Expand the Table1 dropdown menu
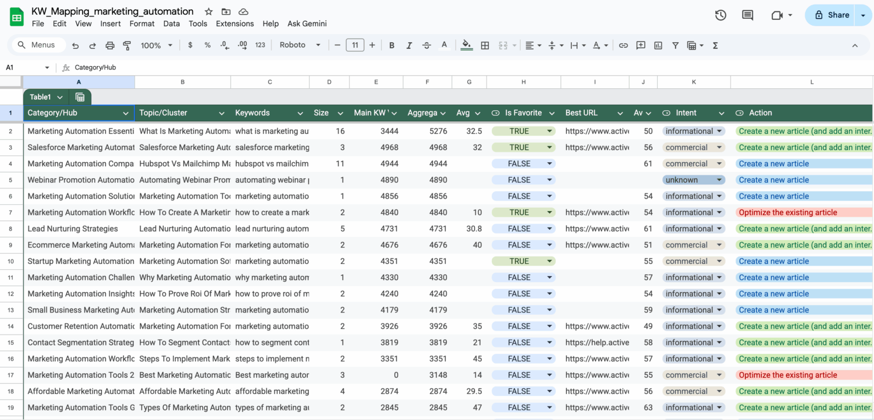This screenshot has width=874, height=420. 60,97
